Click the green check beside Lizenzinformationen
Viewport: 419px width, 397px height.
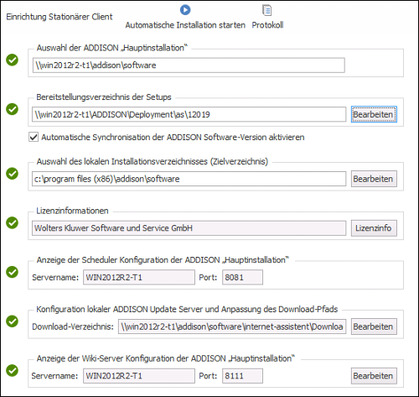13,222
